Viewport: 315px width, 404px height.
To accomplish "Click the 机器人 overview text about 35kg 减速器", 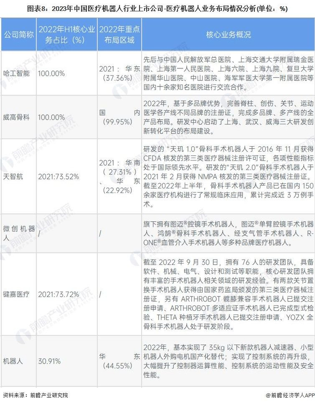I will tap(229, 361).
